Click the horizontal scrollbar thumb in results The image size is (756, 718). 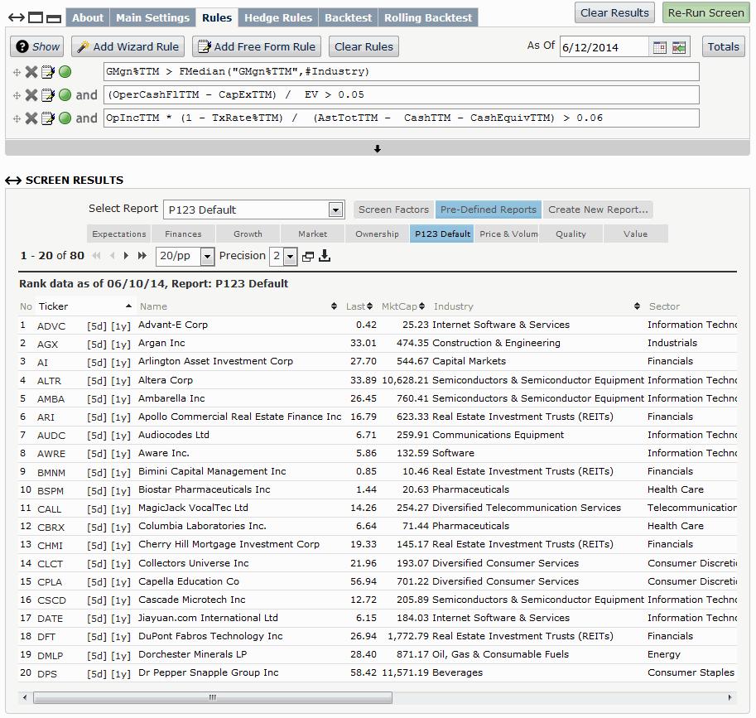point(213,697)
